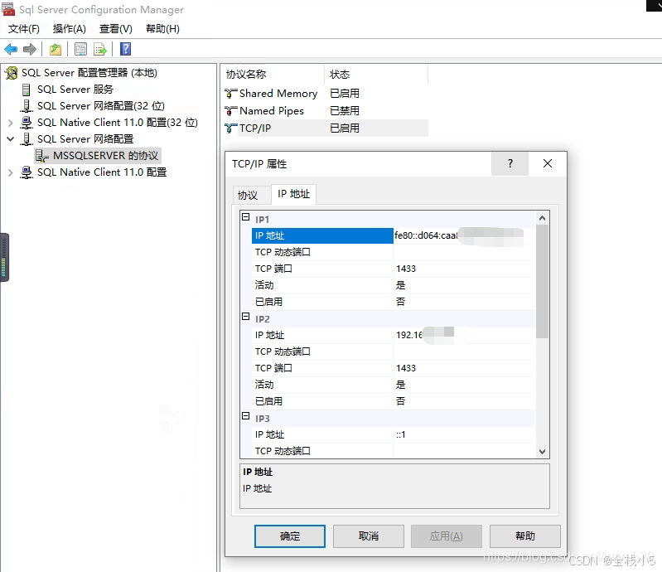Select the Shared Memory protocol icon
This screenshot has height=572, width=662.
(232, 94)
